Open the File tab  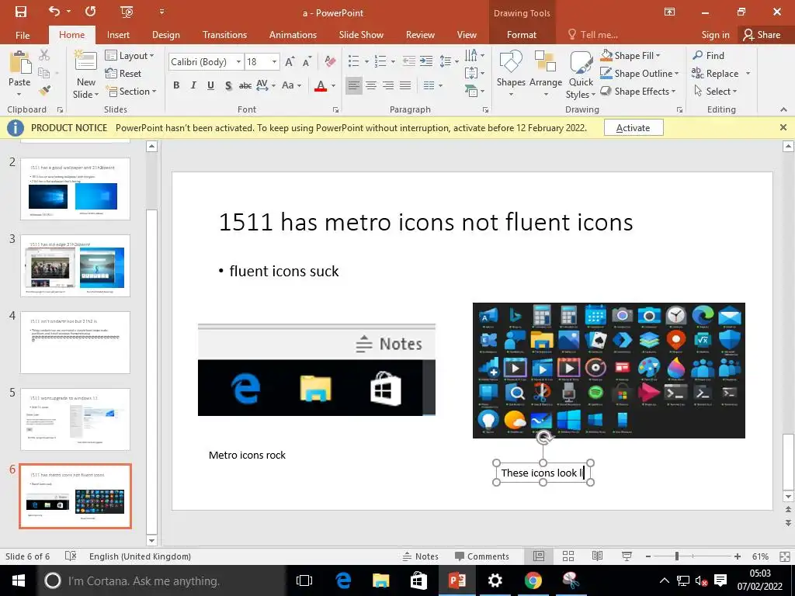23,35
